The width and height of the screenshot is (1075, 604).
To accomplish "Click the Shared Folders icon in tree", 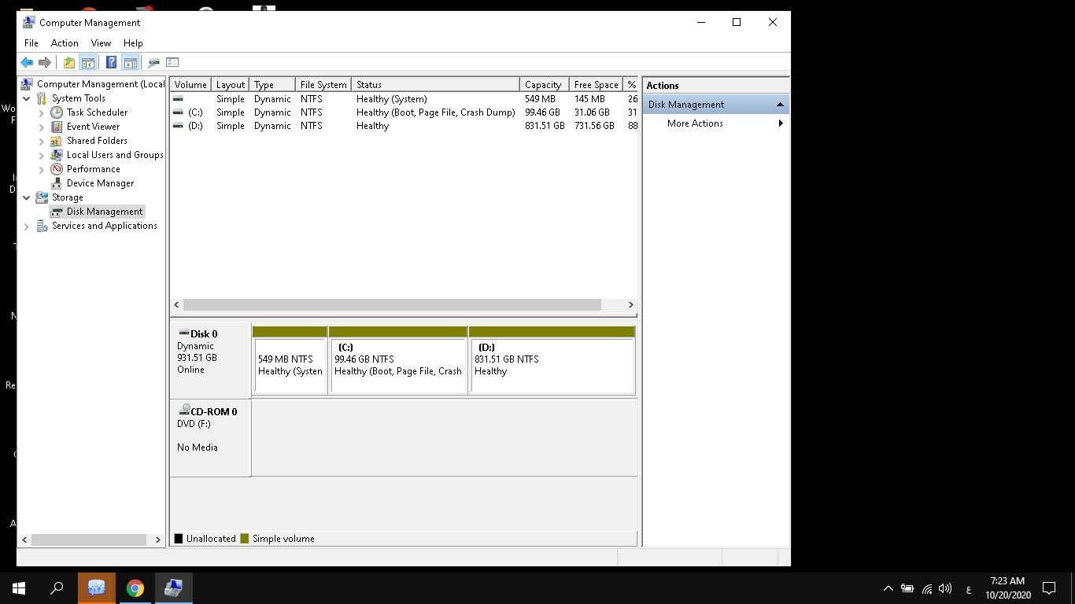I will [x=57, y=141].
